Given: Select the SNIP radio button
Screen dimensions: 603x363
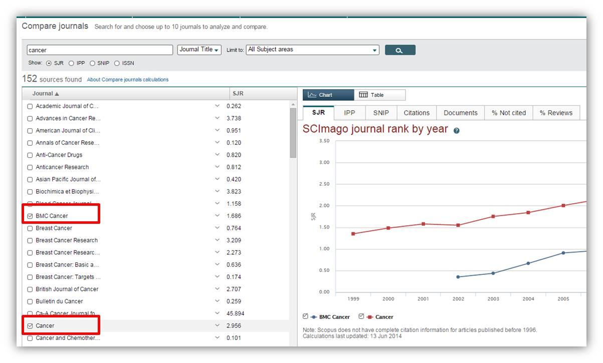Looking at the screenshot, I should [92, 63].
